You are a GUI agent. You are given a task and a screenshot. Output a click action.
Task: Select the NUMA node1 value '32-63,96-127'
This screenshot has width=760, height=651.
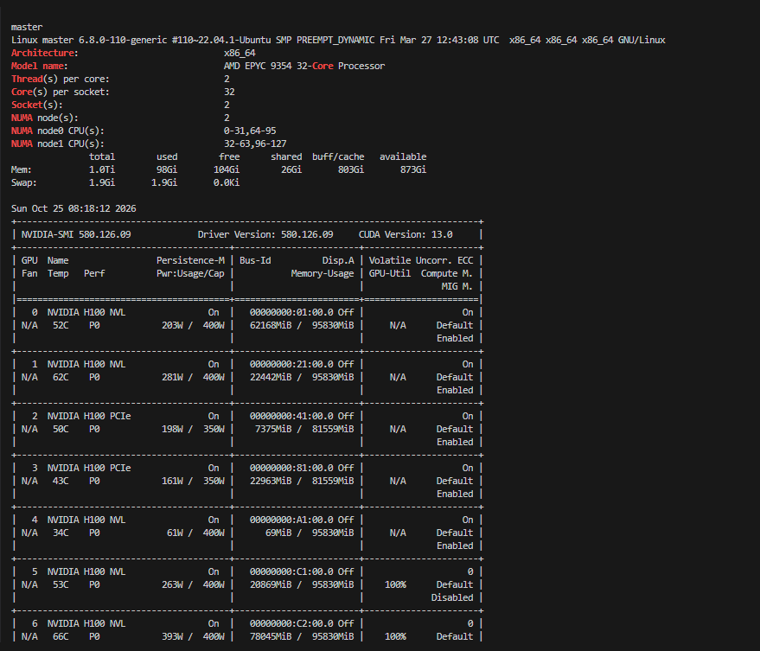click(255, 144)
